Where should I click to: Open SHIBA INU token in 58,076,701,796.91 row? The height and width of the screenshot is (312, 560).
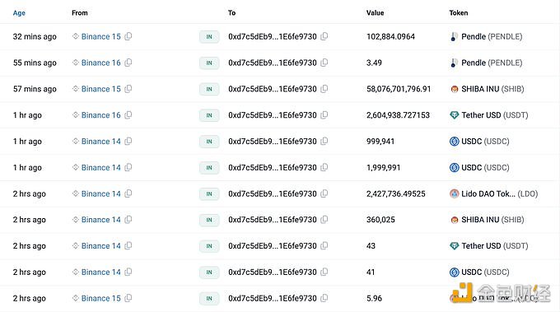pos(492,89)
